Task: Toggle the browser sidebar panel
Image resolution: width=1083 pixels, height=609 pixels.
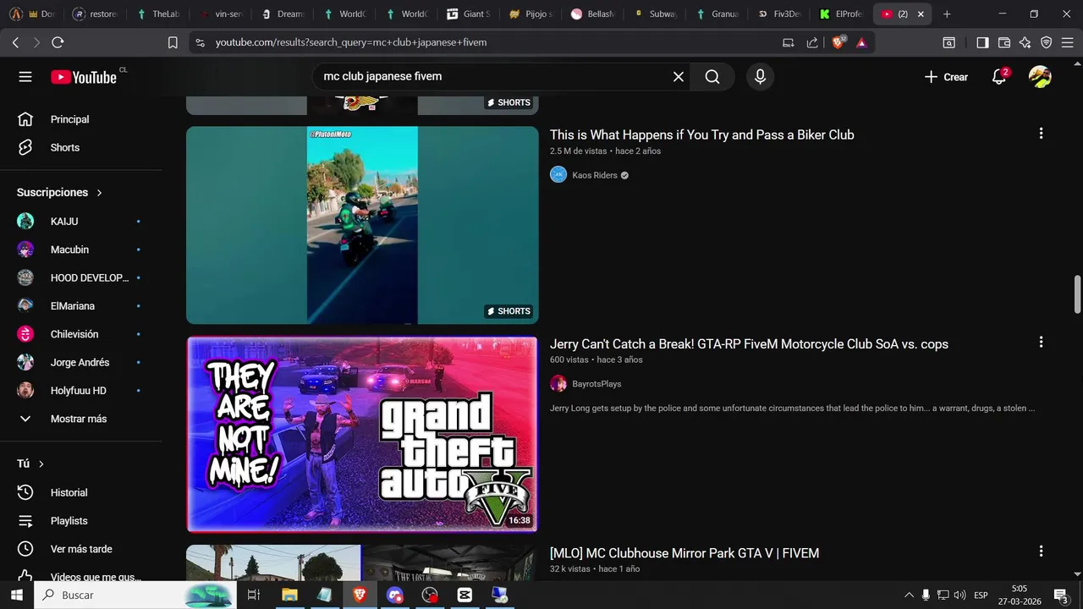Action: [982, 42]
